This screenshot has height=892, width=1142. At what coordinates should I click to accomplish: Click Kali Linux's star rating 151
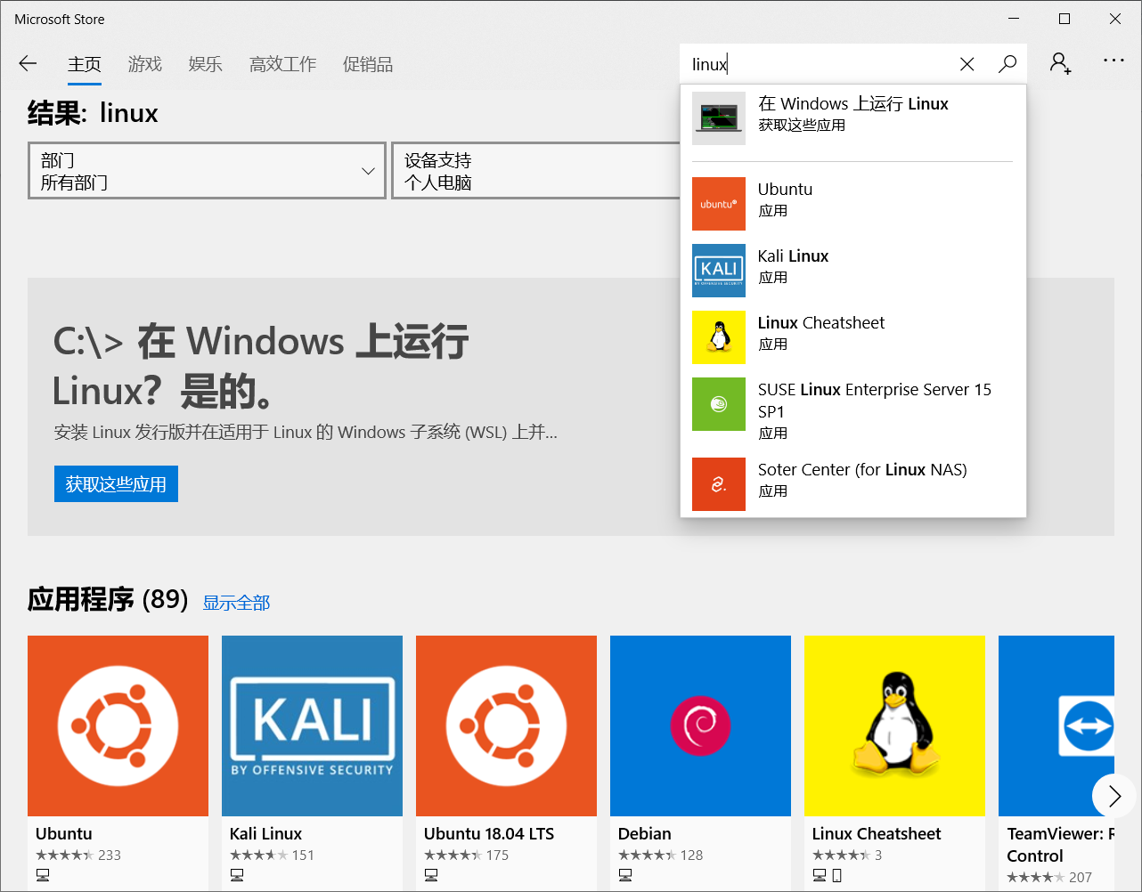click(273, 856)
